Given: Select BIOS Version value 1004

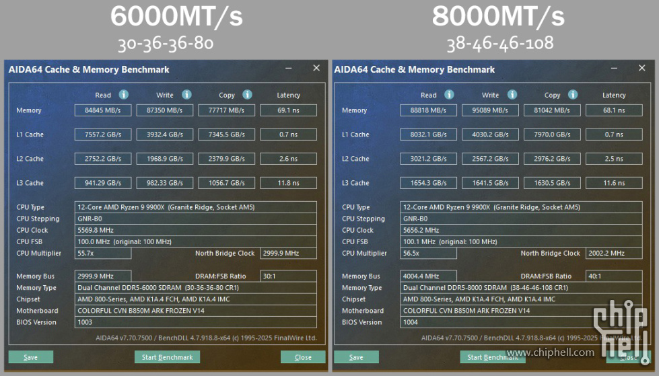Looking at the screenshot, I should pos(521,322).
